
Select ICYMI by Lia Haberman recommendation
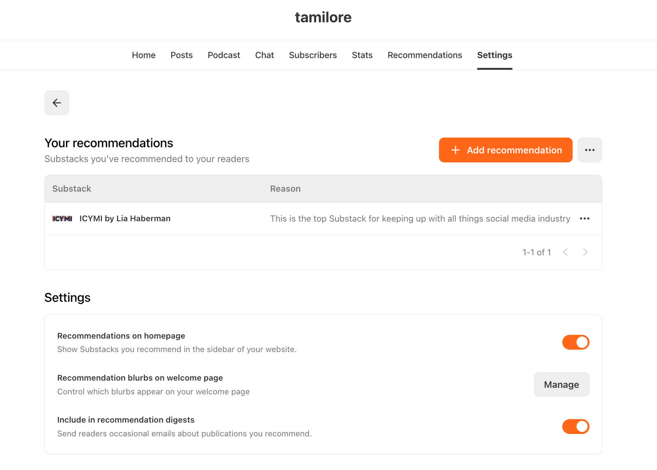(x=125, y=218)
